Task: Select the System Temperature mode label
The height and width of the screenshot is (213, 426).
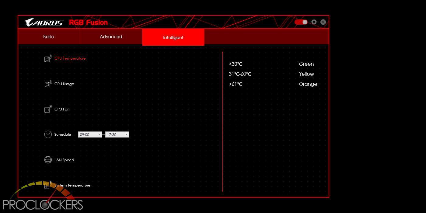Action: 72,185
